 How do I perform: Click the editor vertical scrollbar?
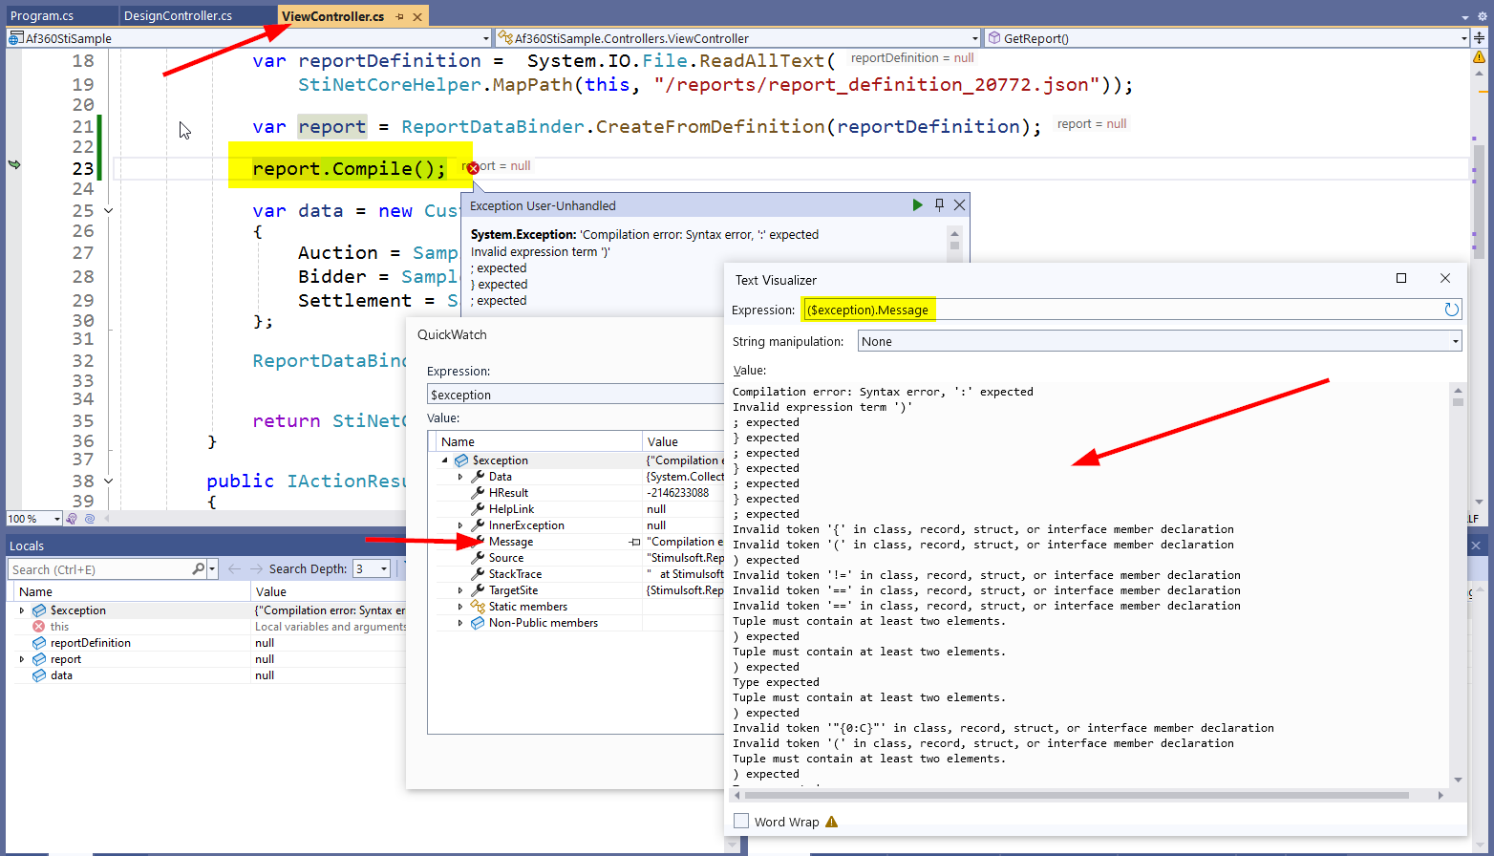(1479, 287)
